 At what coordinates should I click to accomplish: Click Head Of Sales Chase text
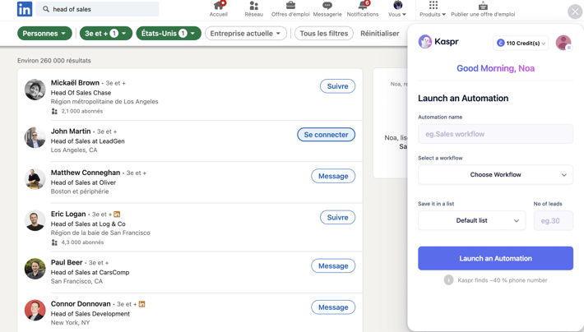pos(81,93)
